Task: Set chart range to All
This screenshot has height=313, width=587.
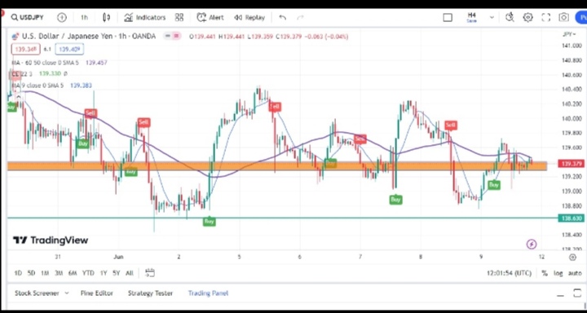Action: coord(129,273)
